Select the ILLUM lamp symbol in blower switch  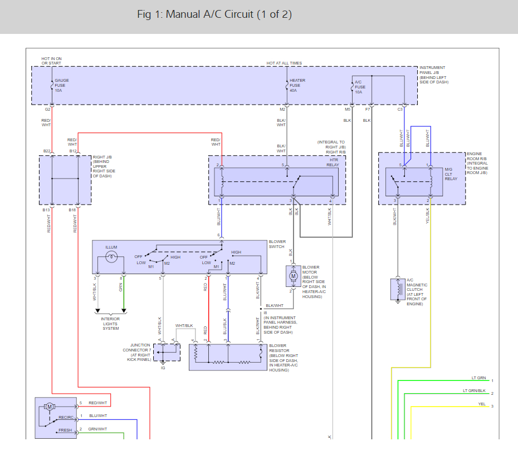point(111,256)
